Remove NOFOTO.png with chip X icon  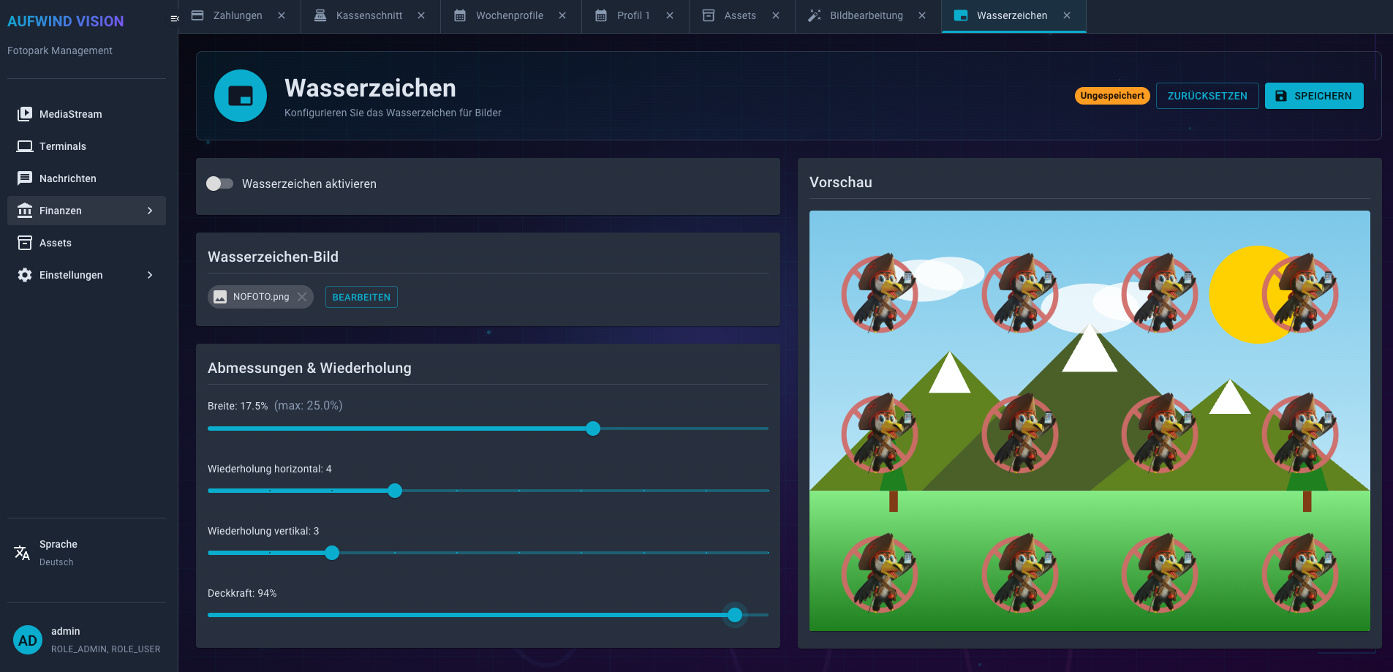tap(302, 297)
